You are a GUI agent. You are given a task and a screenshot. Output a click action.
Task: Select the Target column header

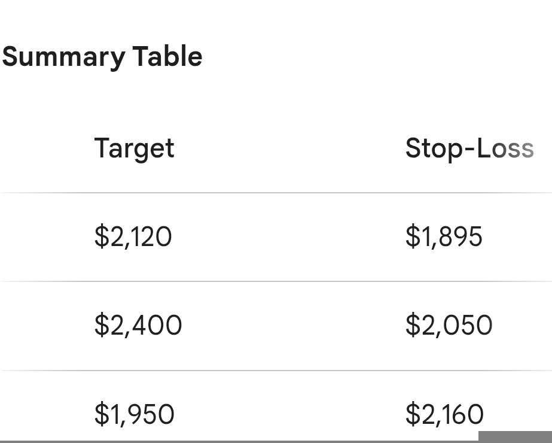point(134,148)
